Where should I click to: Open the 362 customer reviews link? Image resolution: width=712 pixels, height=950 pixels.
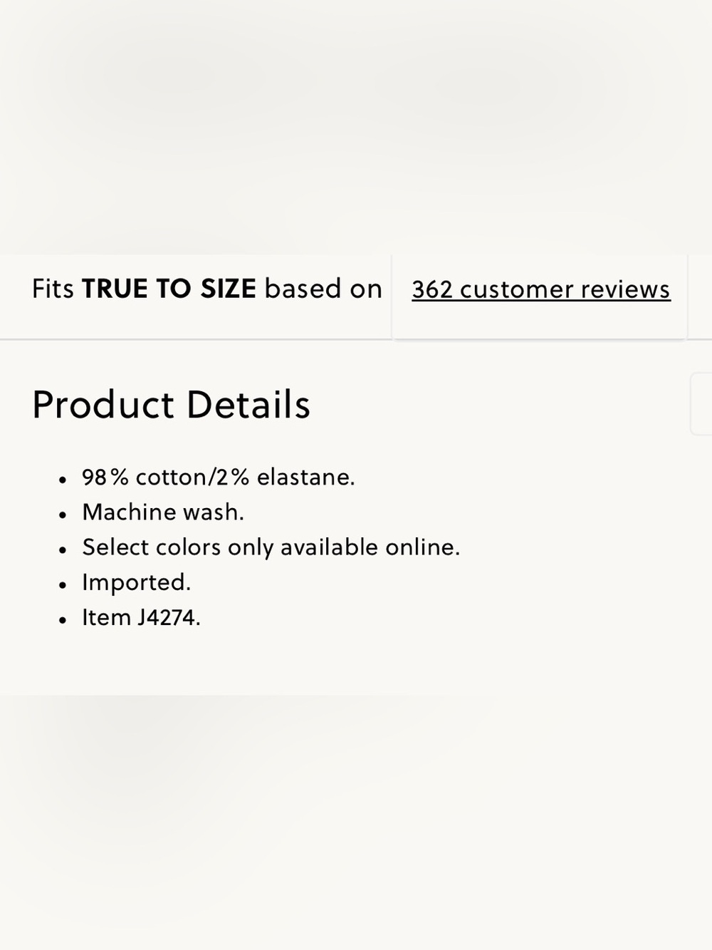click(541, 289)
